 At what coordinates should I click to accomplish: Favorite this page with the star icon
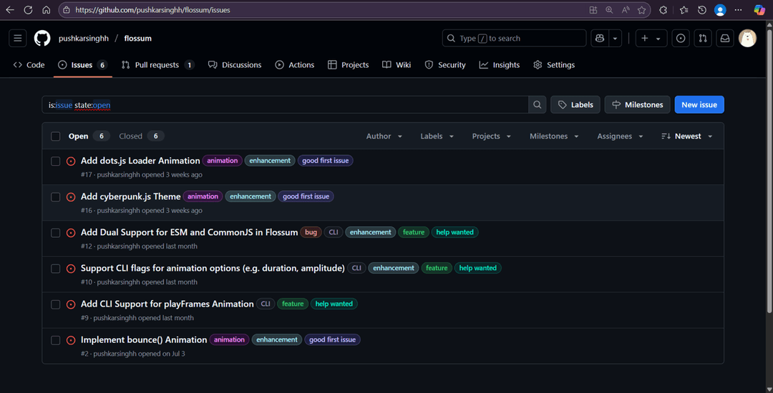click(641, 10)
